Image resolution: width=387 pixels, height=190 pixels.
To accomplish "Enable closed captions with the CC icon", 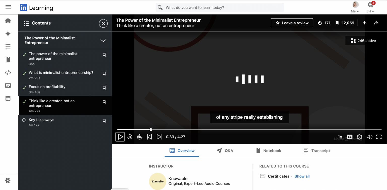I will 349,137.
